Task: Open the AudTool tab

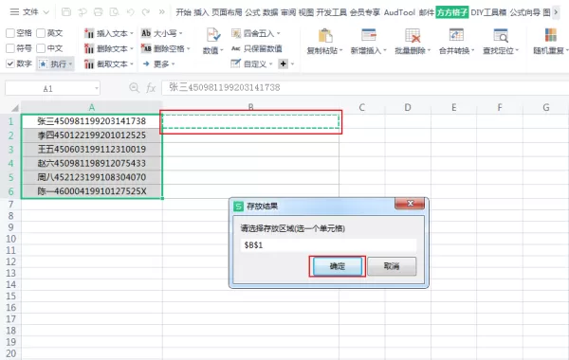Action: (x=399, y=12)
